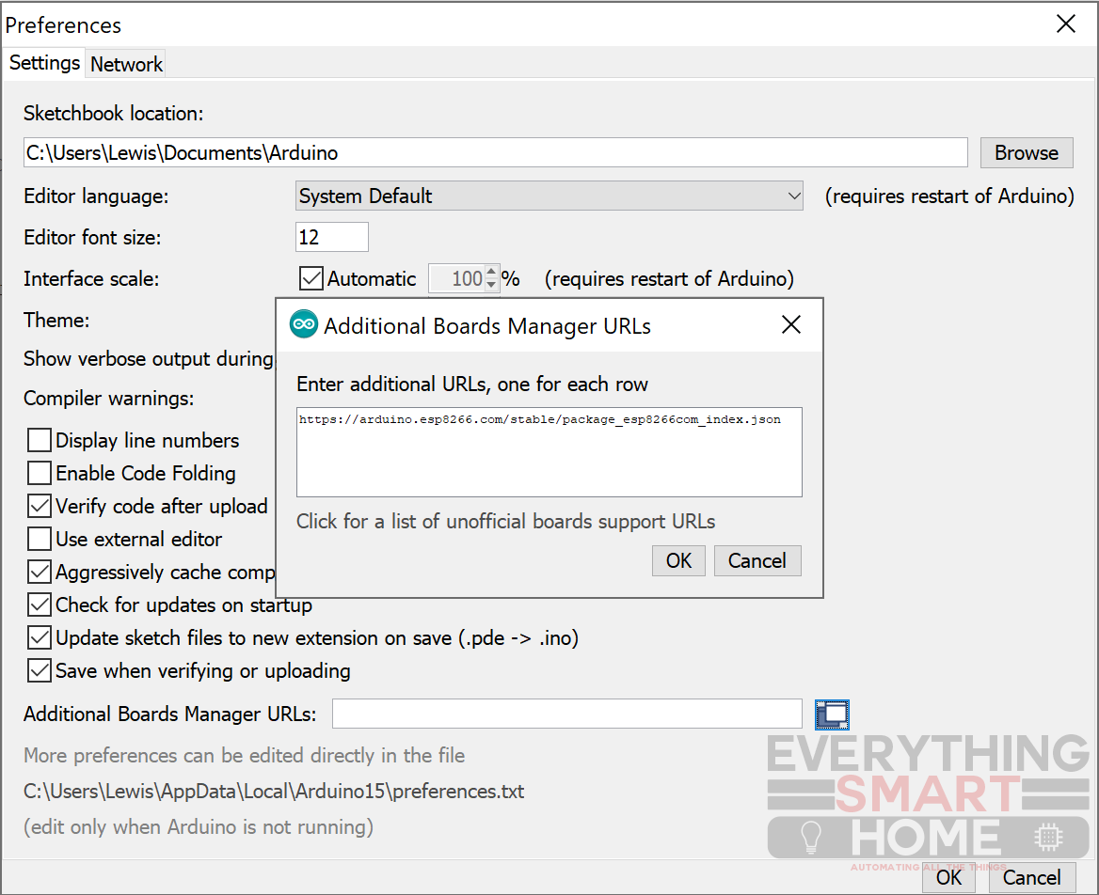Uncheck Verify code after upload
This screenshot has height=895, width=1099.
[x=40, y=507]
